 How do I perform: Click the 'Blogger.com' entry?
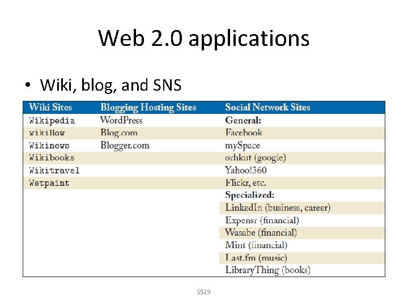click(x=125, y=146)
